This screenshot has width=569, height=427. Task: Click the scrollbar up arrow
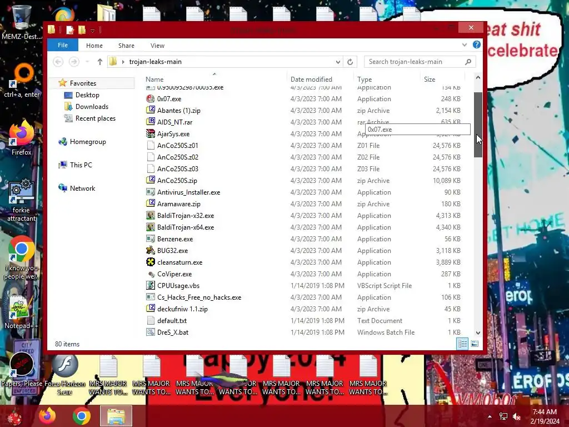tap(478, 77)
